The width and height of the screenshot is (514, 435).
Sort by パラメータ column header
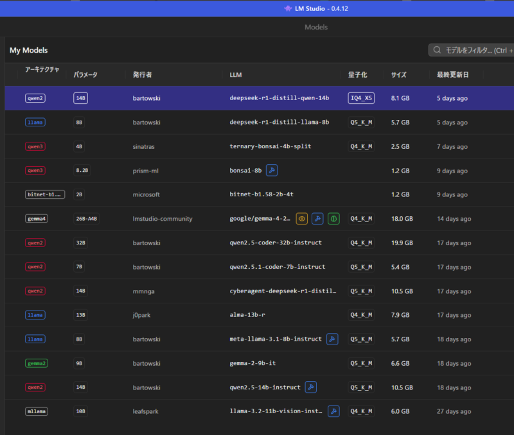click(x=85, y=74)
